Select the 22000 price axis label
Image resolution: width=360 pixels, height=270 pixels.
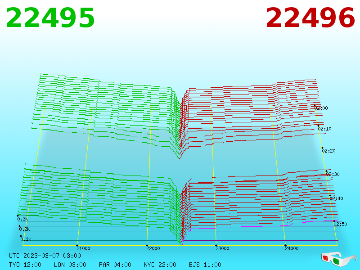[x=153, y=248]
